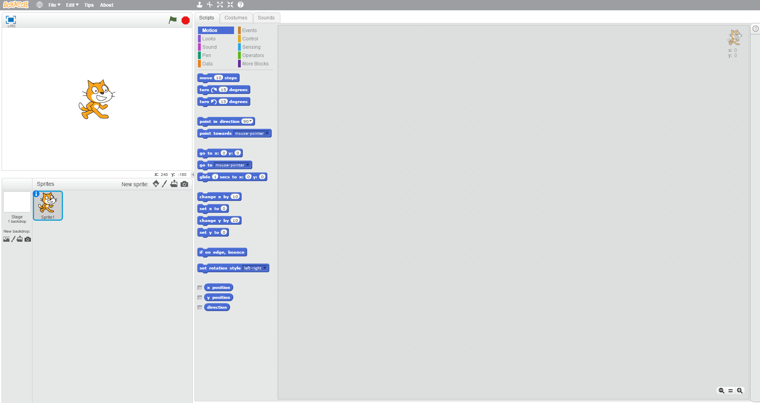Paint a new sprite with paintbrush icon
760x403 pixels.
(x=164, y=184)
